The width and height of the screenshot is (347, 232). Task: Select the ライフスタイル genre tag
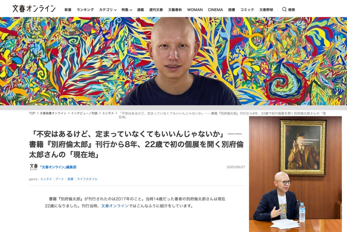click(x=87, y=179)
